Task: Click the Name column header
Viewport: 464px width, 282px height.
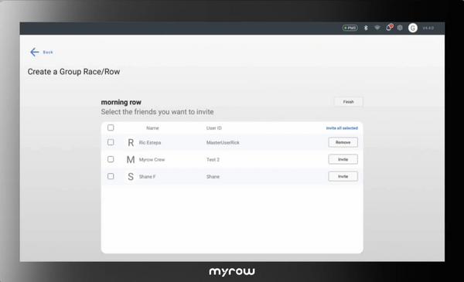Action: pyautogui.click(x=152, y=128)
